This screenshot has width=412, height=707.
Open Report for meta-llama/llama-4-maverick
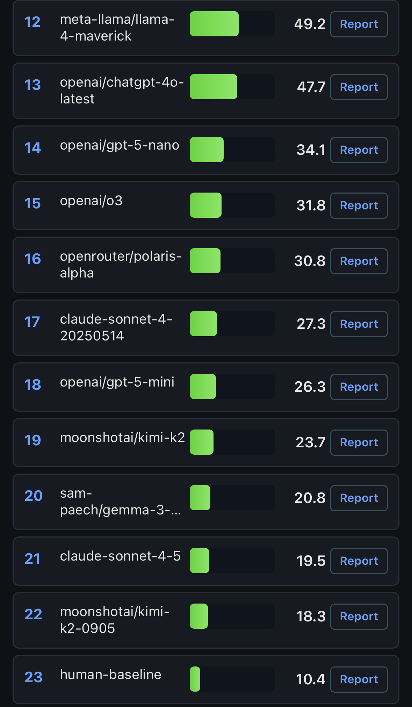coord(359,24)
